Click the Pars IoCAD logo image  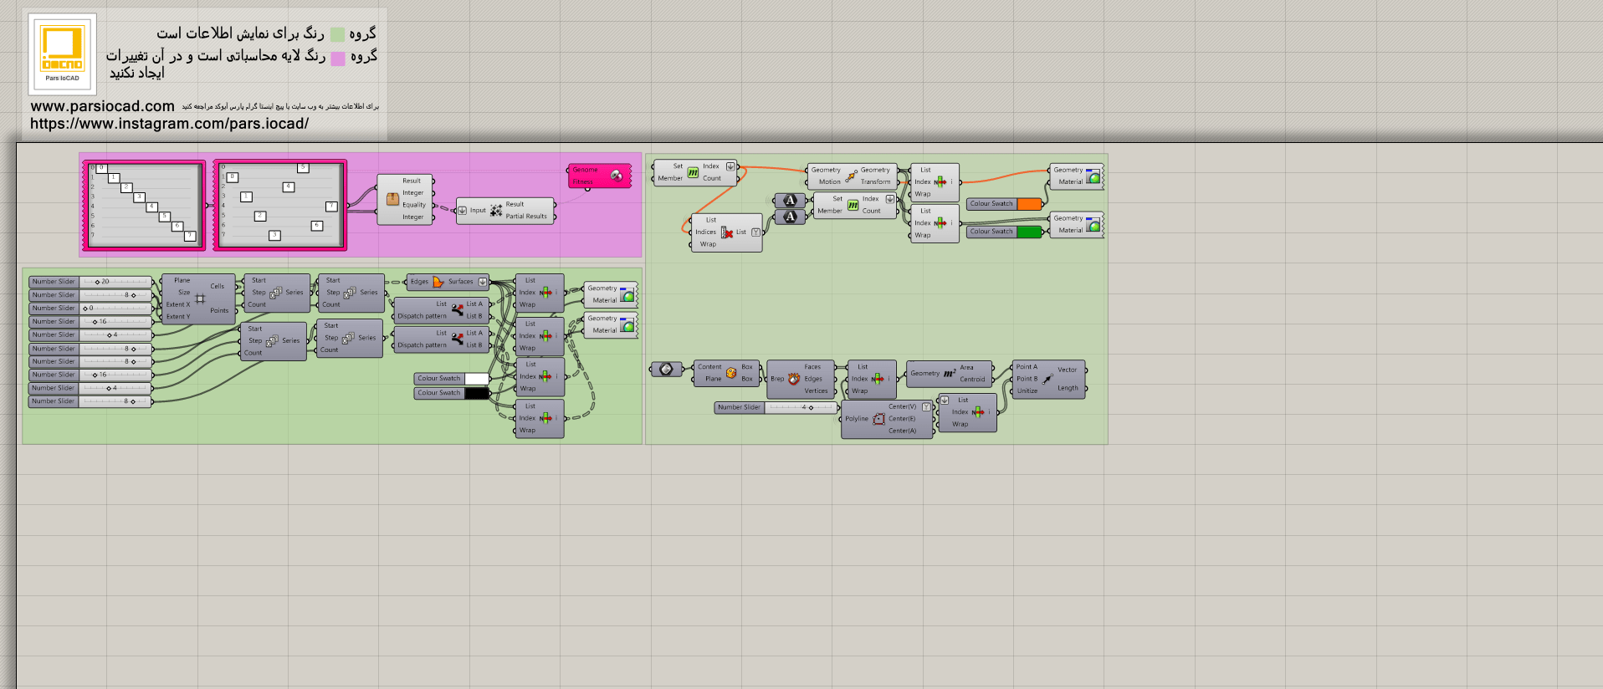63,53
